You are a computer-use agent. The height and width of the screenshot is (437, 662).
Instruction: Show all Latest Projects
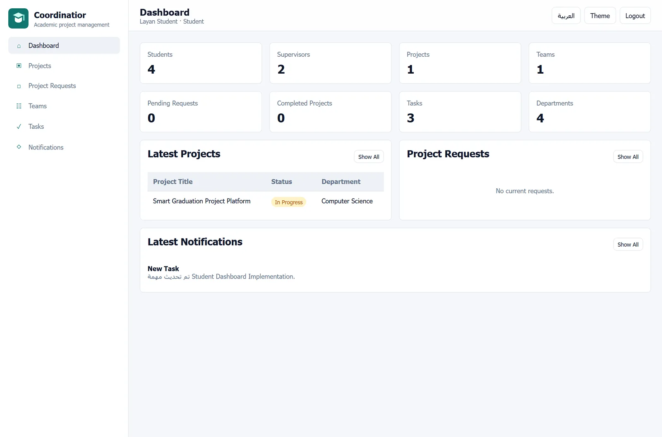369,157
